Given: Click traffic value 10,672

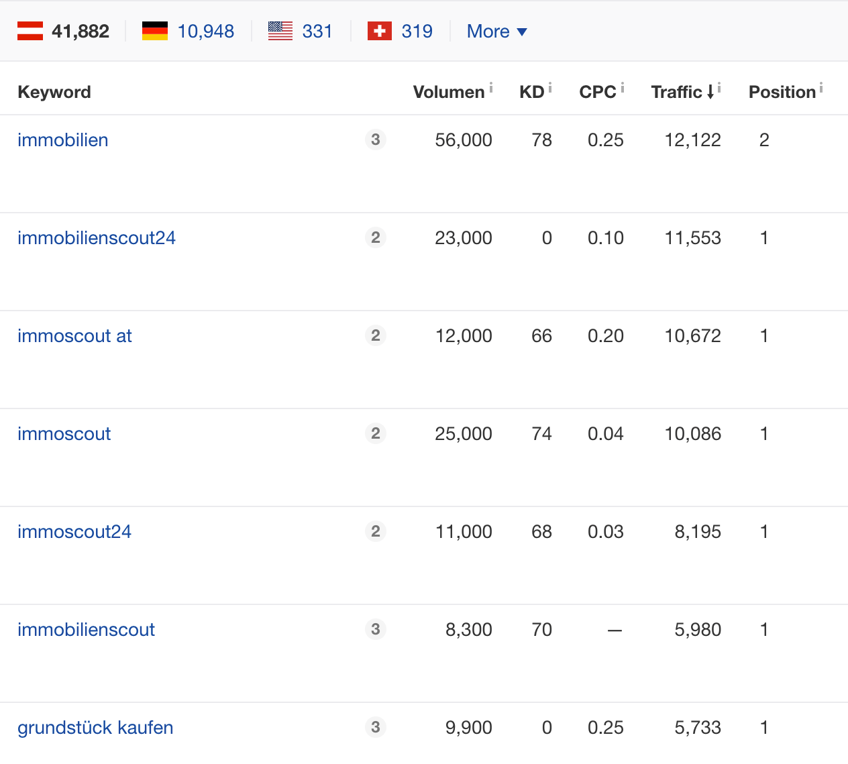Looking at the screenshot, I should 693,336.
